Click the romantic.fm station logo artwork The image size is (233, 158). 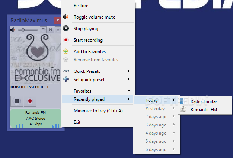click(35, 59)
